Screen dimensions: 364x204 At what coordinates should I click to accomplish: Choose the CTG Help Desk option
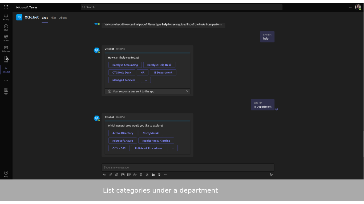pyautogui.click(x=122, y=73)
